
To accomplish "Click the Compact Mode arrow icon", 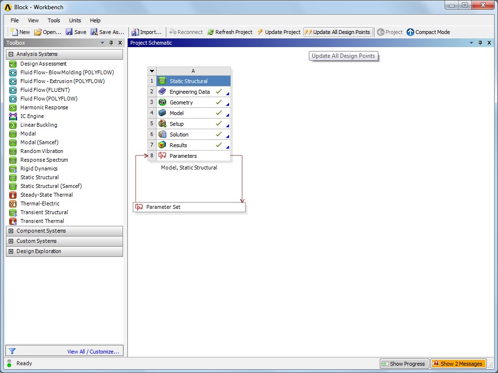I will [410, 32].
